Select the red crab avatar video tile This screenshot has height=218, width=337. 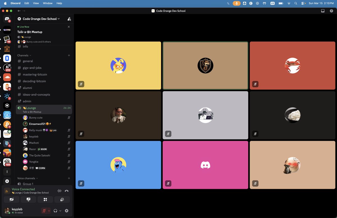coord(292,66)
